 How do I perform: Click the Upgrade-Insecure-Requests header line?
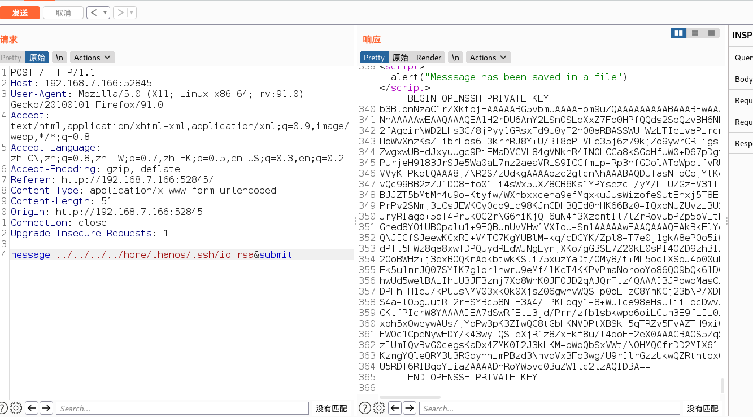tap(90, 233)
